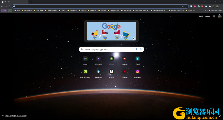Expand the tab search chevron

pyautogui.click(x=205, y=2)
